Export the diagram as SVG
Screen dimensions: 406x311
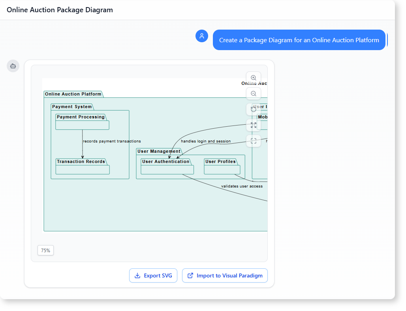[x=153, y=275]
